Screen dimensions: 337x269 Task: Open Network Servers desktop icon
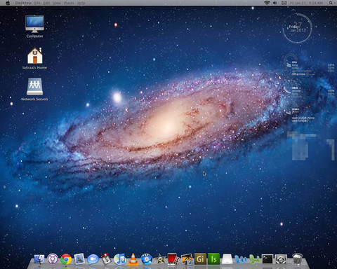[34, 90]
